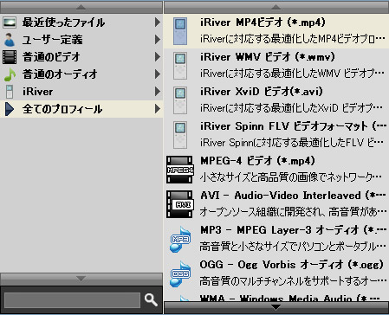389x315 pixels.
Task: Click category list scroll down bar
Action: click(81, 279)
